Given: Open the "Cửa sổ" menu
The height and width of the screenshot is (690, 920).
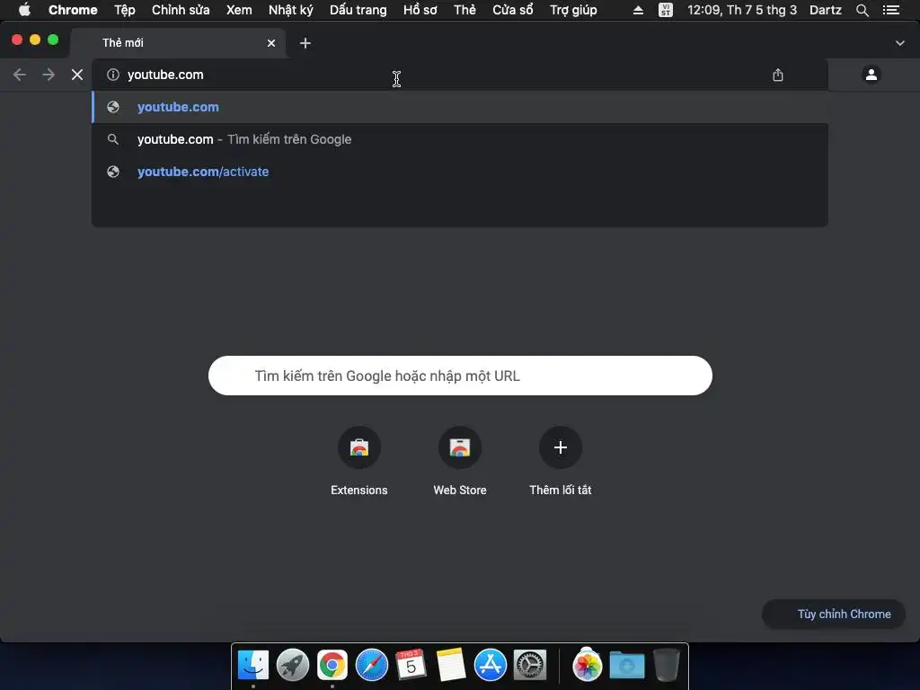Looking at the screenshot, I should (x=513, y=10).
